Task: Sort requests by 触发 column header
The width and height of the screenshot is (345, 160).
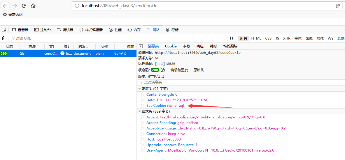Action: (84, 46)
